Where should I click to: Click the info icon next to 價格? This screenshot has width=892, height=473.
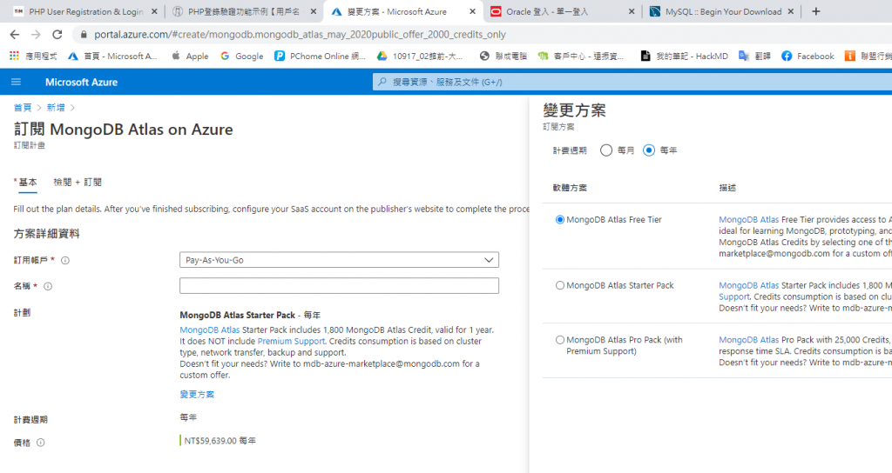coord(40,443)
